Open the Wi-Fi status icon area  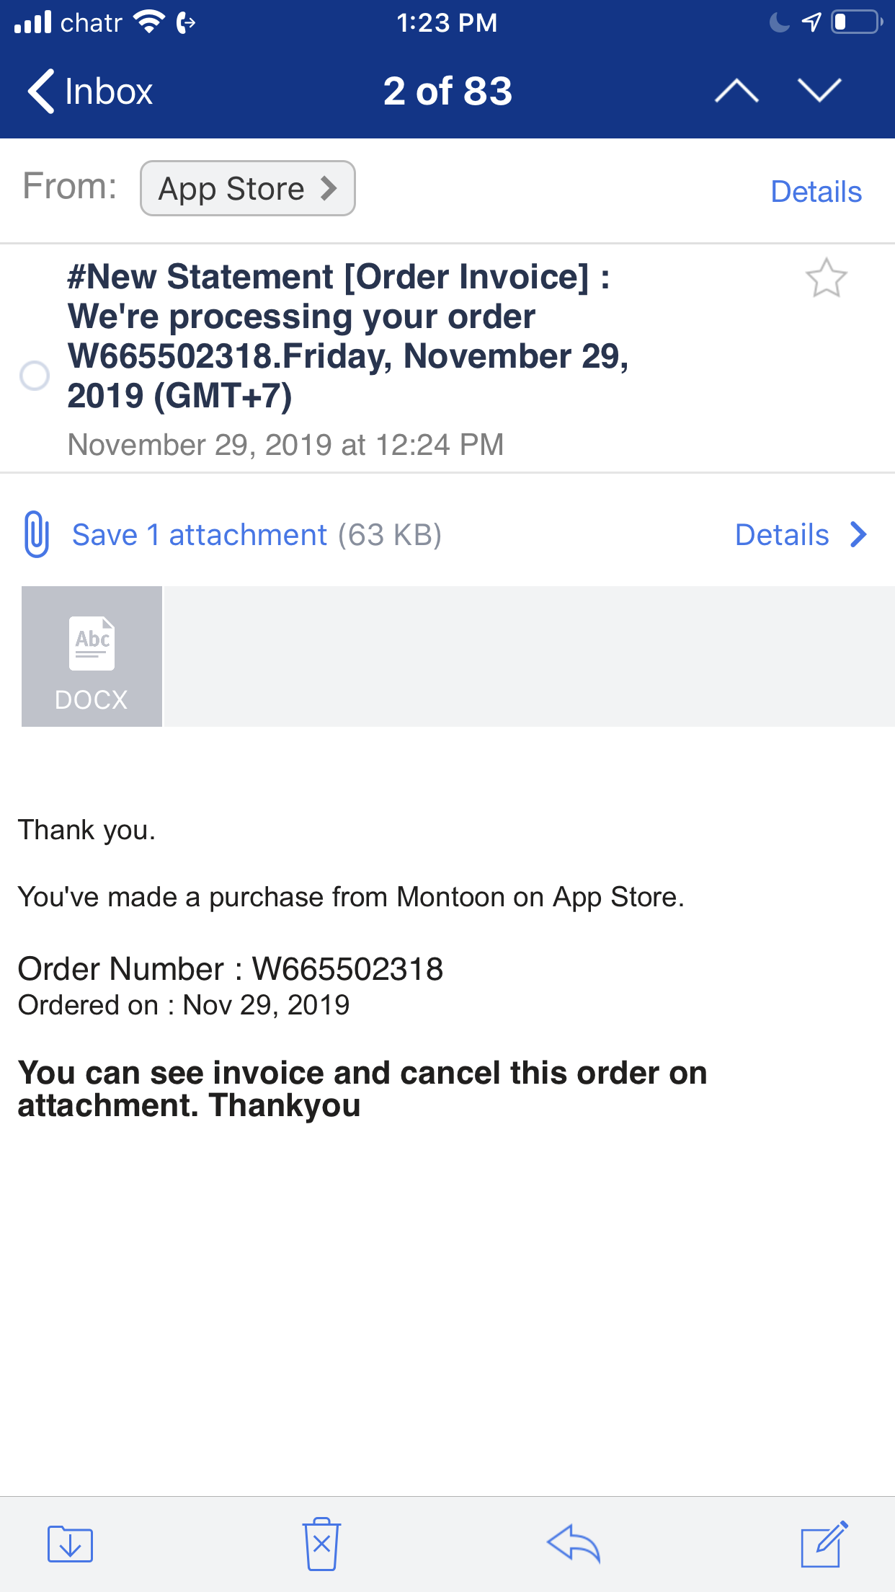[x=148, y=22]
